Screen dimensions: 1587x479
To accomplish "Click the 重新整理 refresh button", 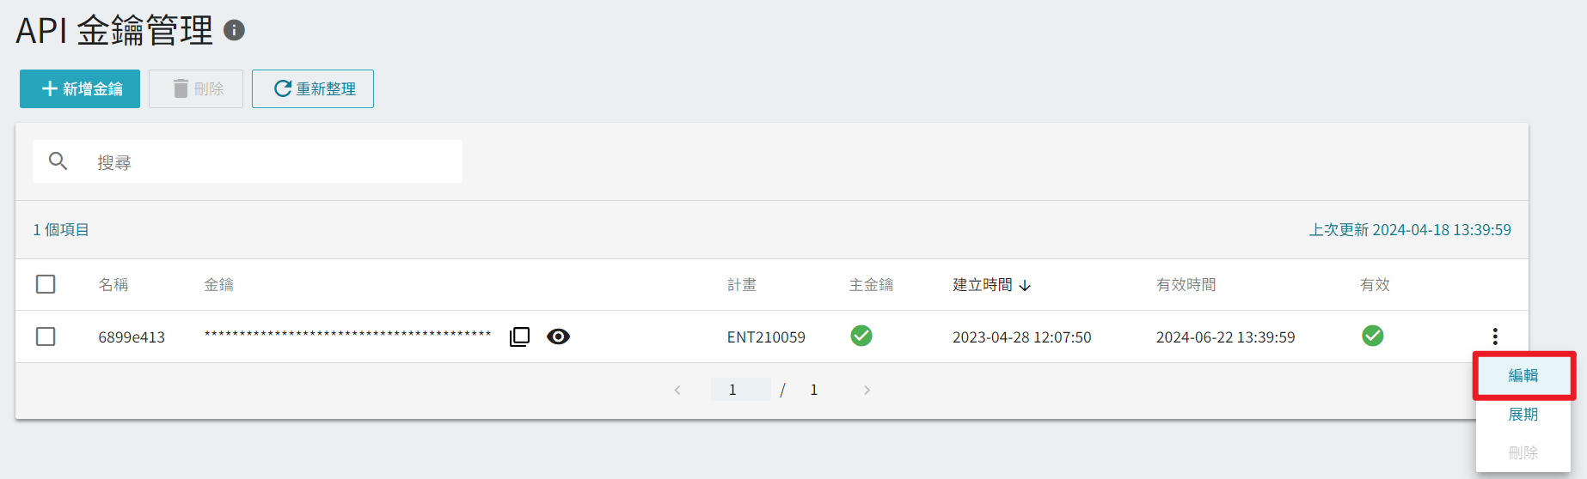I will pyautogui.click(x=313, y=89).
